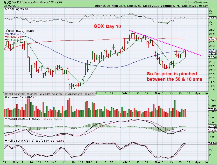Click the VanEck Vectors Gold Miners ETF name
The width and height of the screenshot is (217, 165).
(x=33, y=3)
